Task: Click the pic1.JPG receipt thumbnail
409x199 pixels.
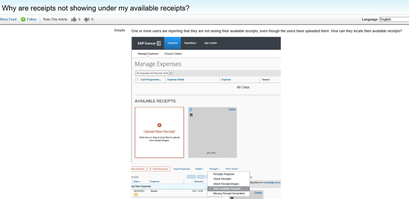Action: [212, 132]
